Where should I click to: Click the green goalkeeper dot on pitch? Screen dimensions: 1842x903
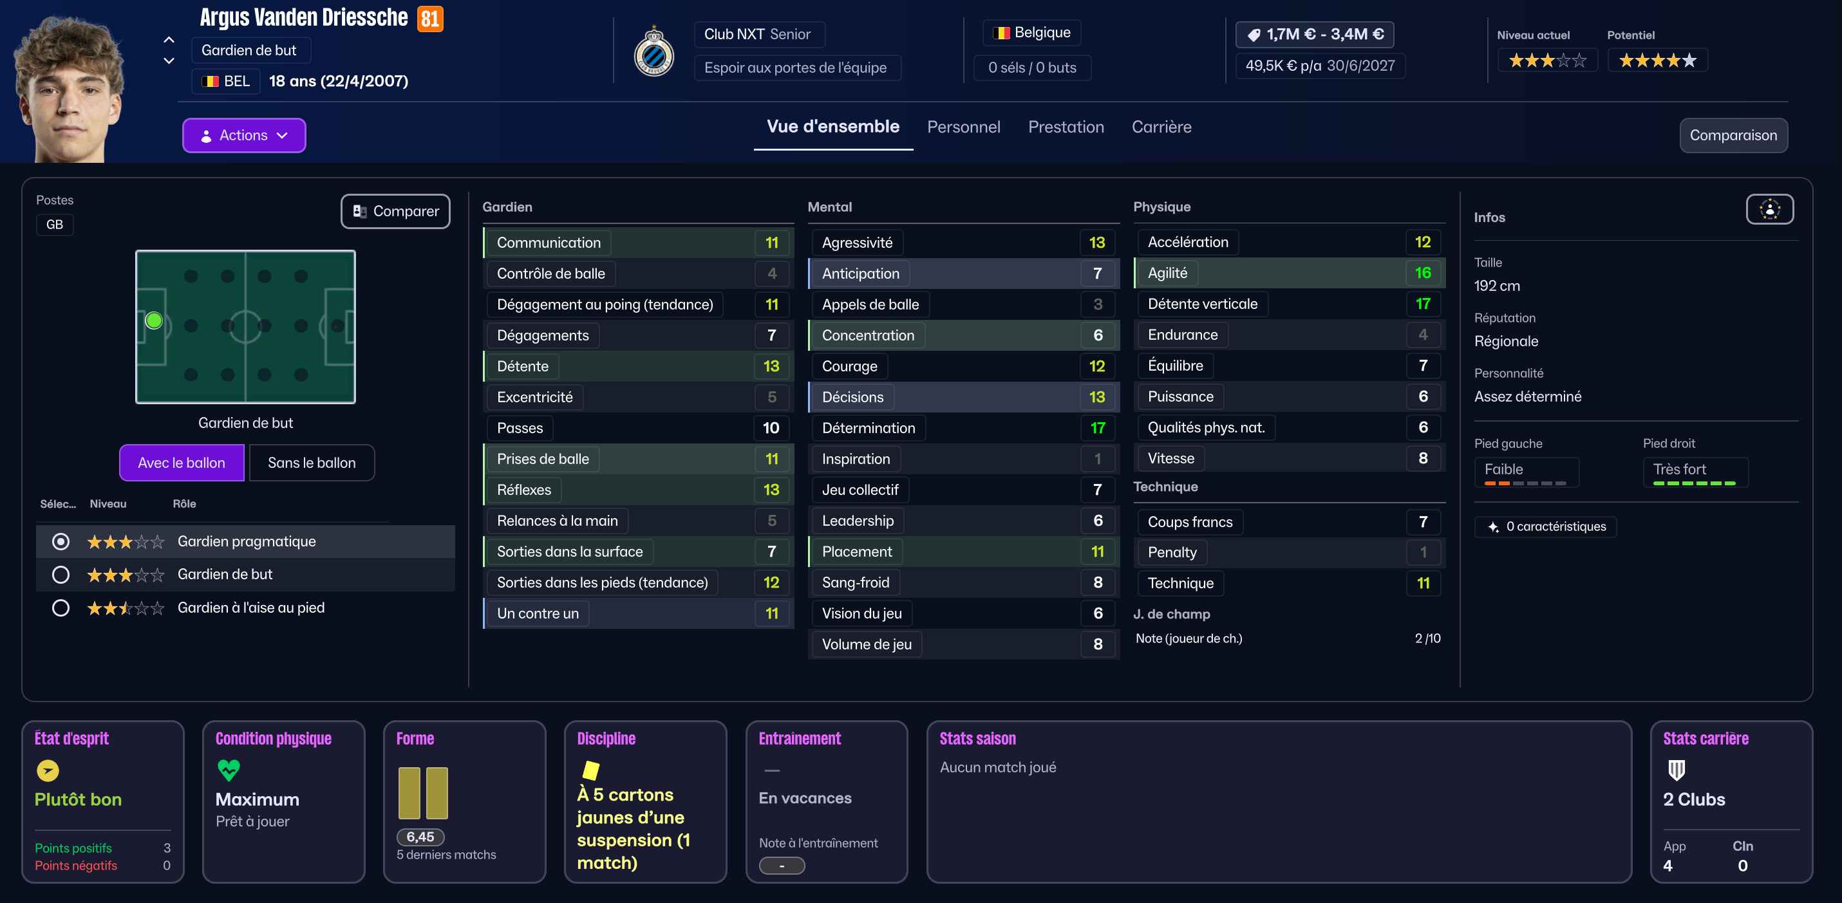[x=154, y=321]
